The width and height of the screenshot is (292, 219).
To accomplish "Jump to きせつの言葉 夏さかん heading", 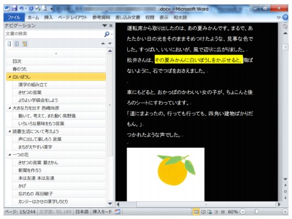I will pos(59,163).
